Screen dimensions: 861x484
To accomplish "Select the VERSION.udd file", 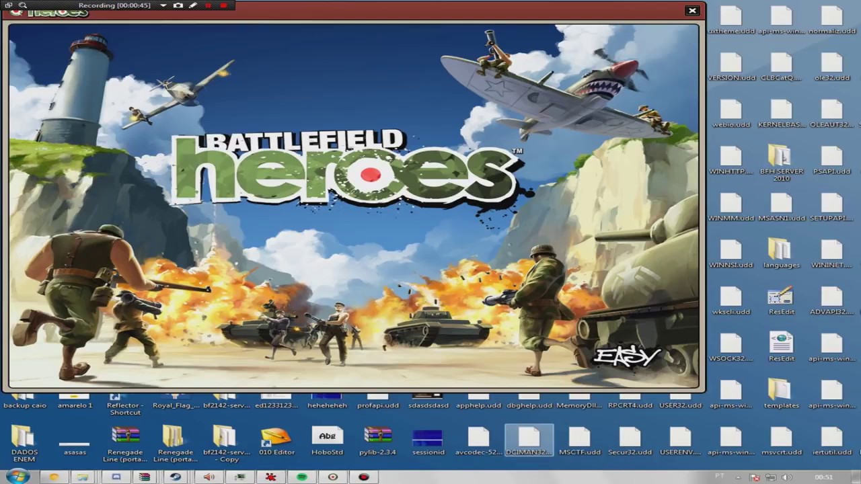I will (x=731, y=67).
